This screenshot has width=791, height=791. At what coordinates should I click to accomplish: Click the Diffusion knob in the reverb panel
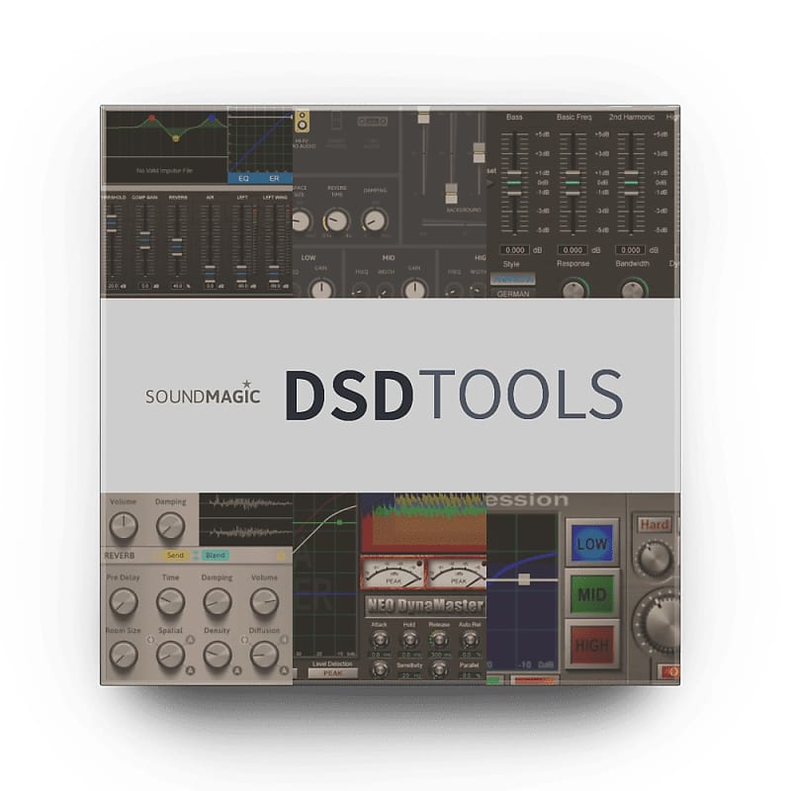(264, 655)
